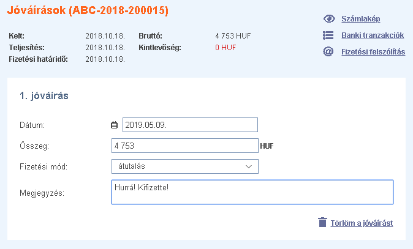Click the Fizetési mód label

pyautogui.click(x=44, y=166)
